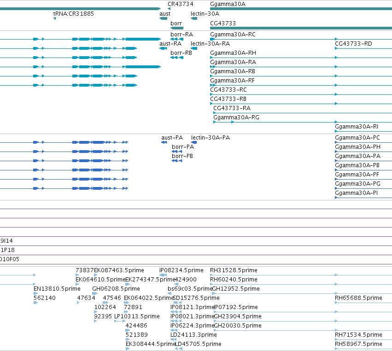Viewport: 392px width, 351px height.
Task: Click transcript aust-RA label
Action: click(170, 44)
